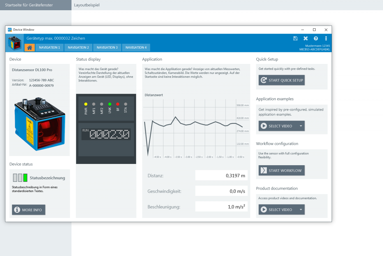Click the red BF LED indicator

click(118, 104)
